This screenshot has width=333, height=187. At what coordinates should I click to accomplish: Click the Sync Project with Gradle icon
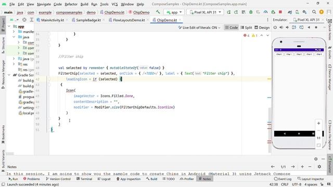290,12
